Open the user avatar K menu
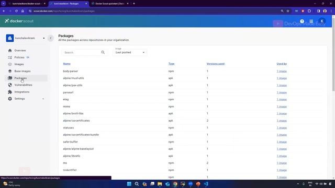The image size is (335, 188). [x=322, y=21]
